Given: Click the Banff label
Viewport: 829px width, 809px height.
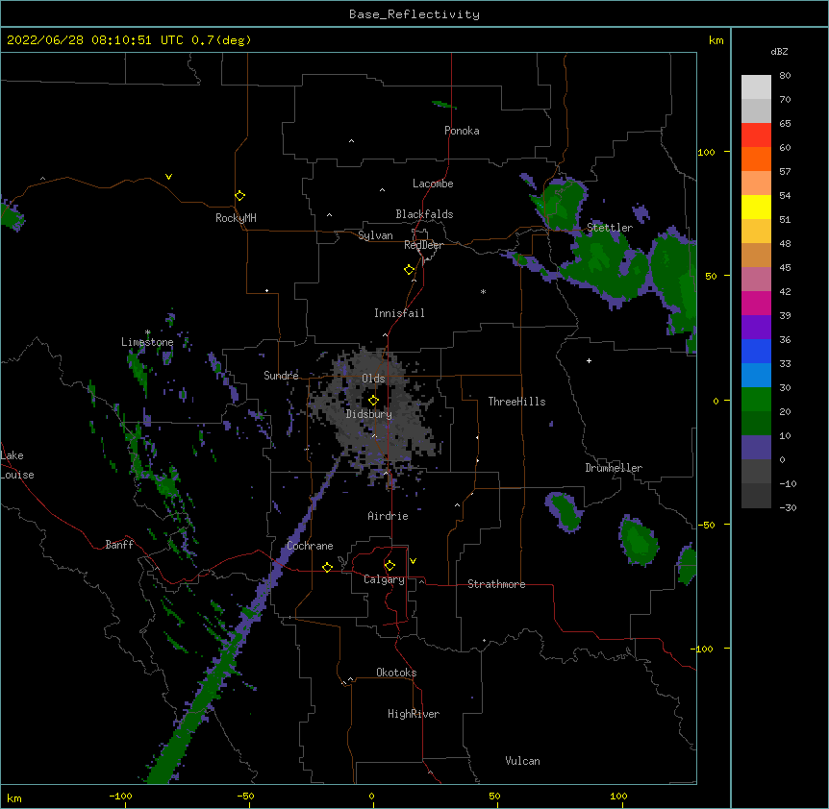Looking at the screenshot, I should 119,545.
